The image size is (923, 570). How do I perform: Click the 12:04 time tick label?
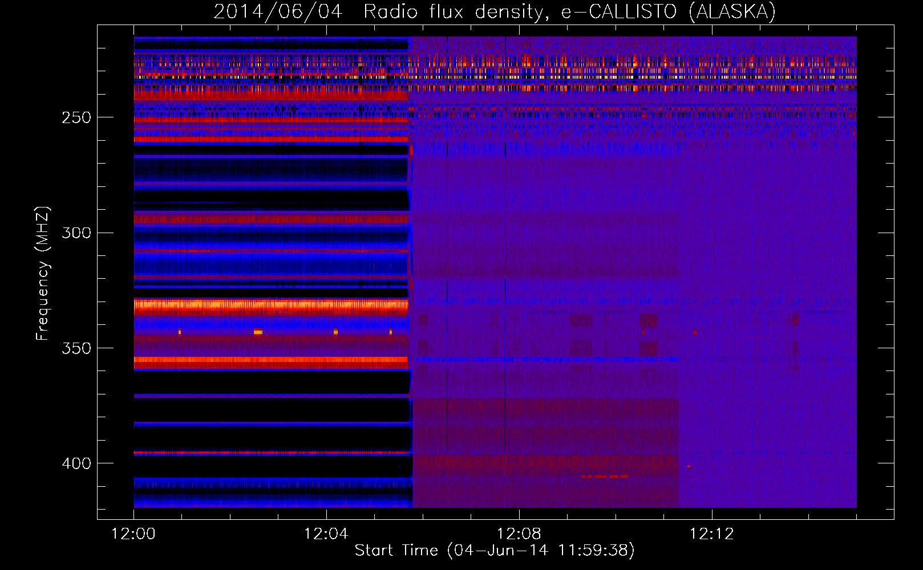pyautogui.click(x=326, y=534)
